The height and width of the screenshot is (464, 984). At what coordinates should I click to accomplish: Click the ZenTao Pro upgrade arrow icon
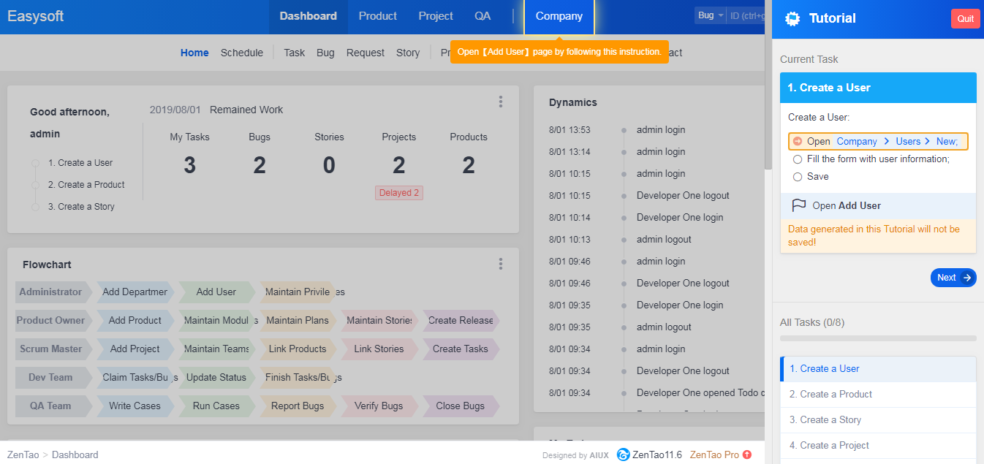(747, 455)
